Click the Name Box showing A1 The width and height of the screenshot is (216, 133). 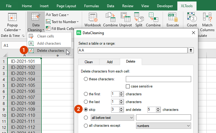(14, 45)
